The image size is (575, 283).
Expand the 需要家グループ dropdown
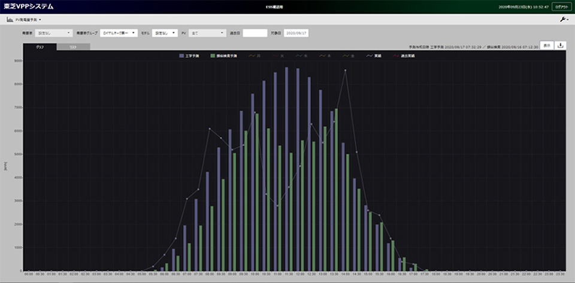[x=119, y=33]
